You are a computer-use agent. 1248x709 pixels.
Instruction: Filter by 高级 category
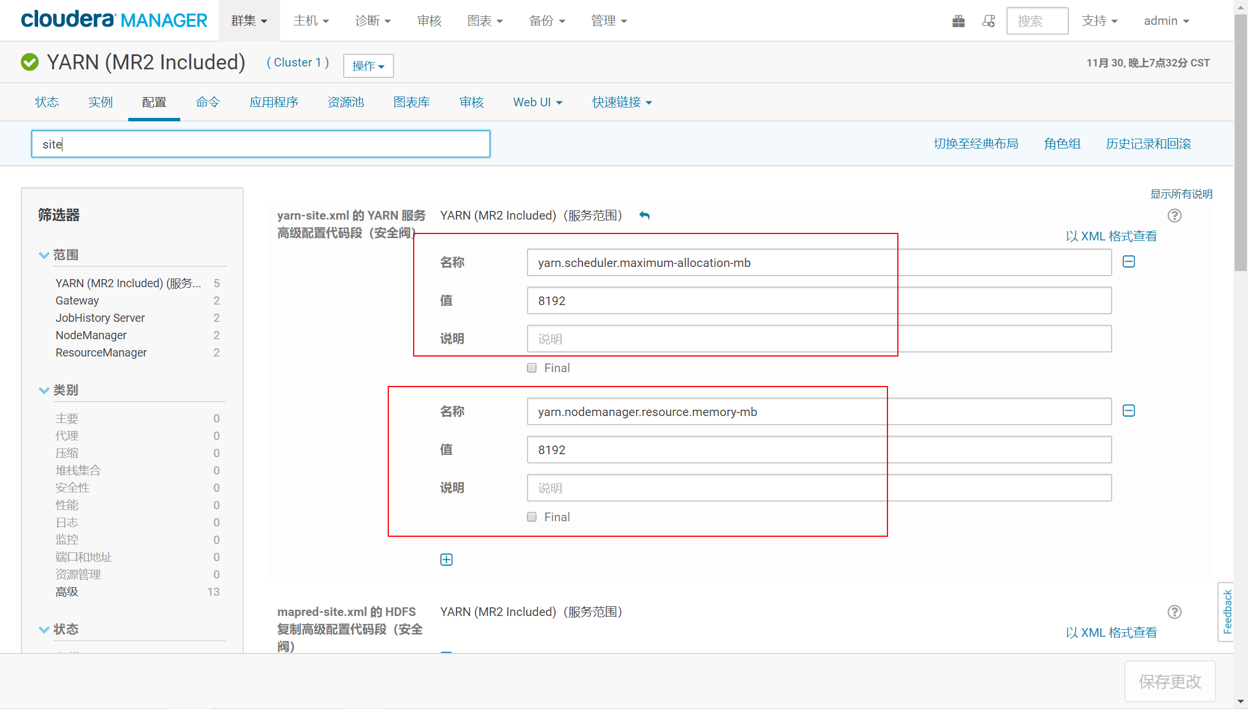[x=66, y=592]
